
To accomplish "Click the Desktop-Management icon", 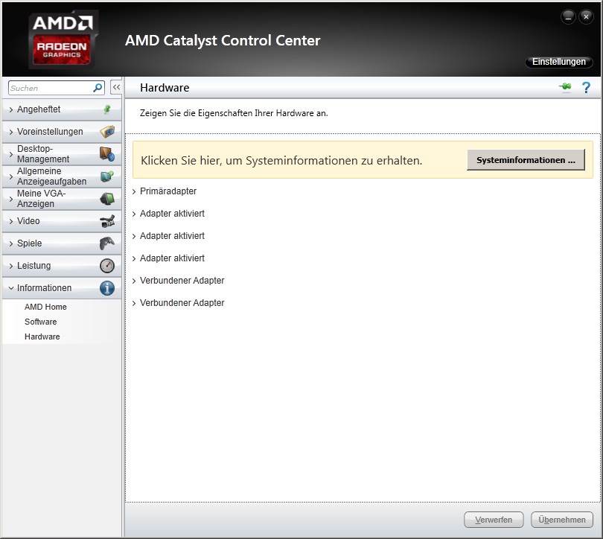I will pos(107,154).
